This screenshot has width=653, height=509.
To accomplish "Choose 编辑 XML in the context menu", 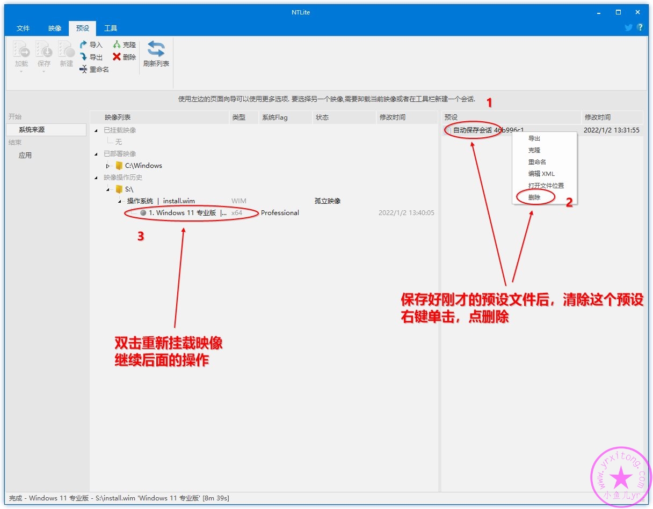I will [541, 174].
